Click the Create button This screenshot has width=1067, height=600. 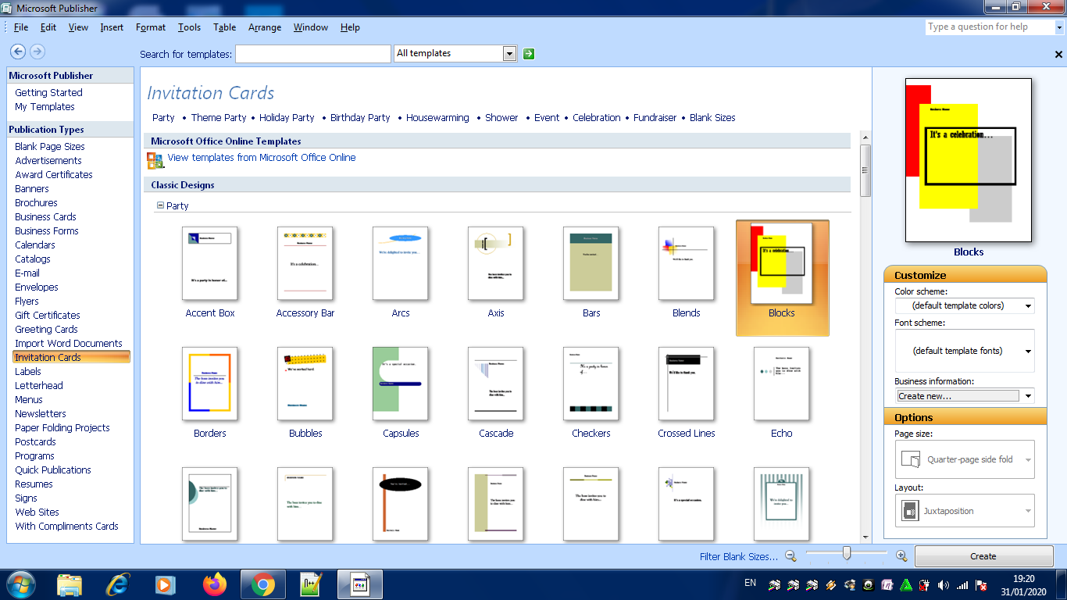tap(983, 556)
